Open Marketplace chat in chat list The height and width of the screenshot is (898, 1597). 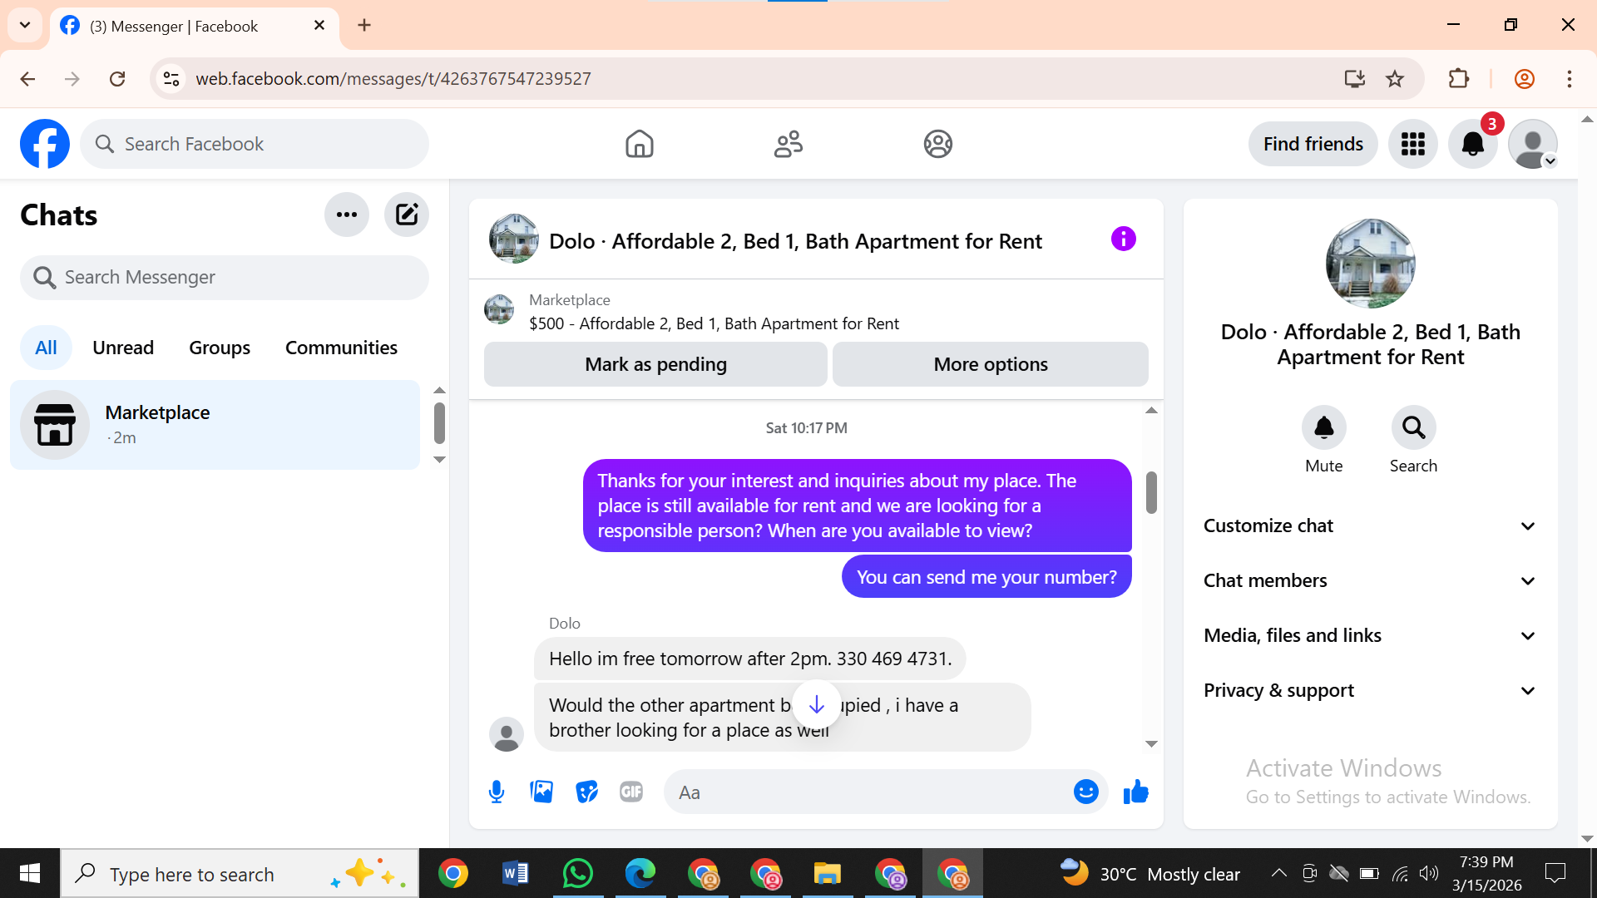[215, 425]
